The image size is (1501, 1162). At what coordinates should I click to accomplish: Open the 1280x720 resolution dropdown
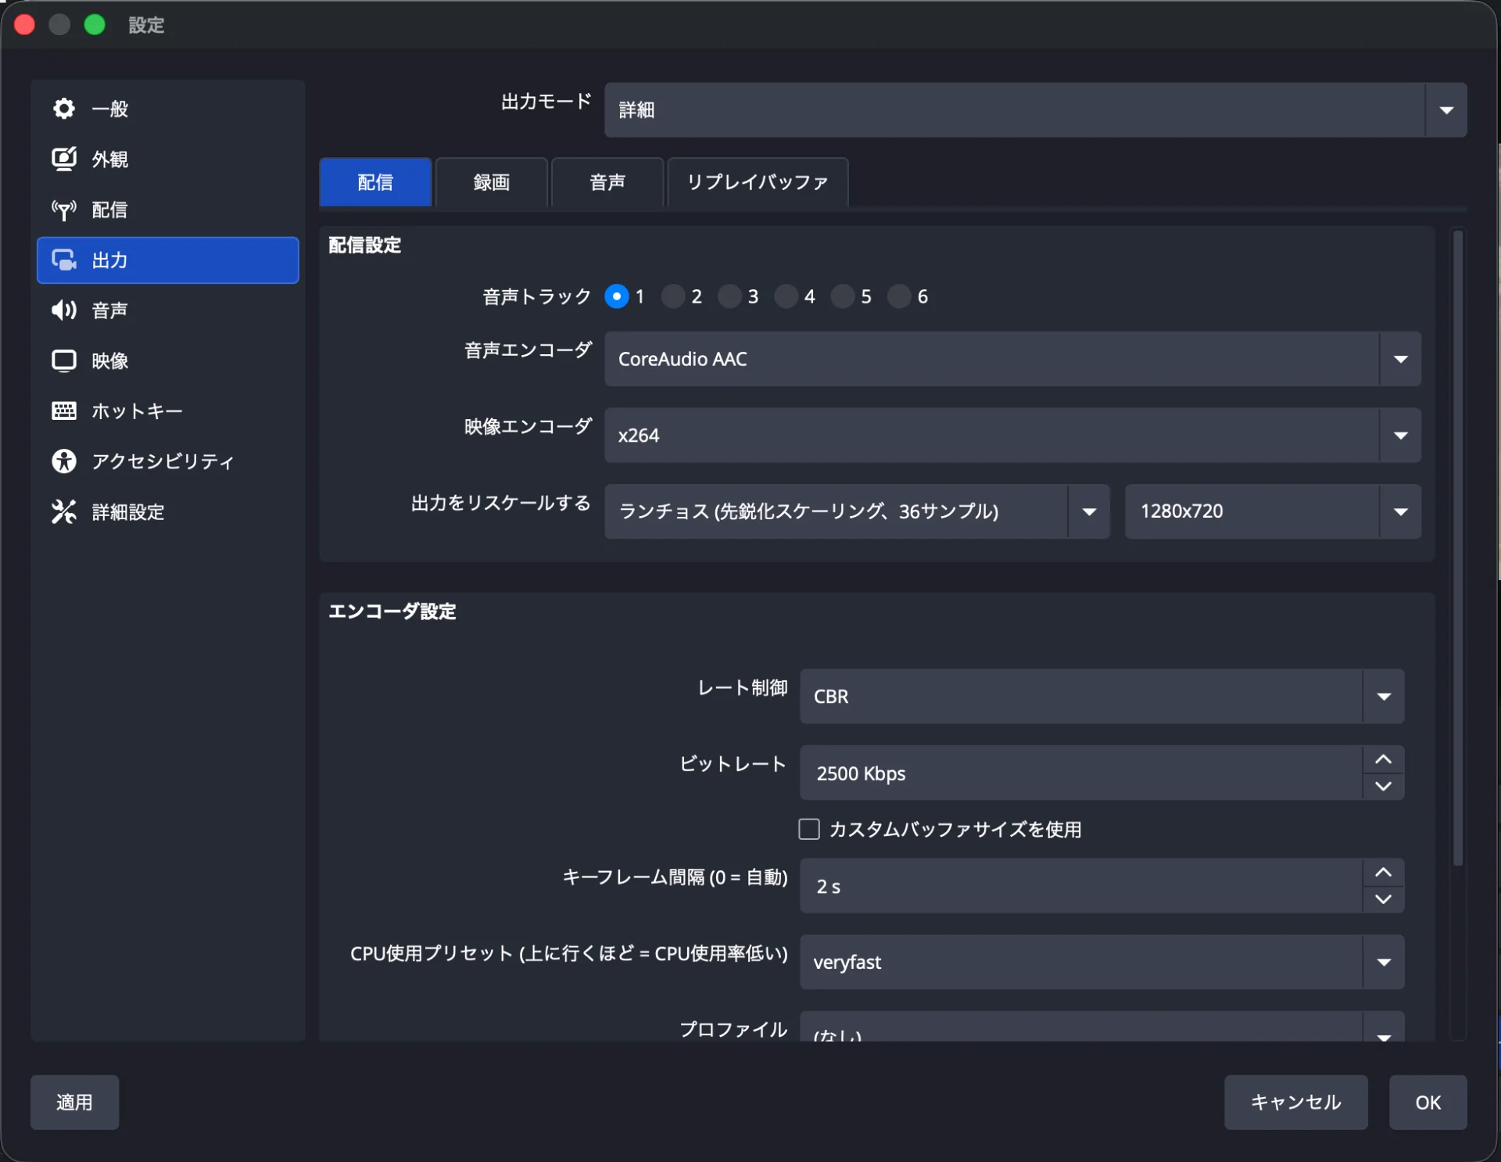pyautogui.click(x=1273, y=511)
